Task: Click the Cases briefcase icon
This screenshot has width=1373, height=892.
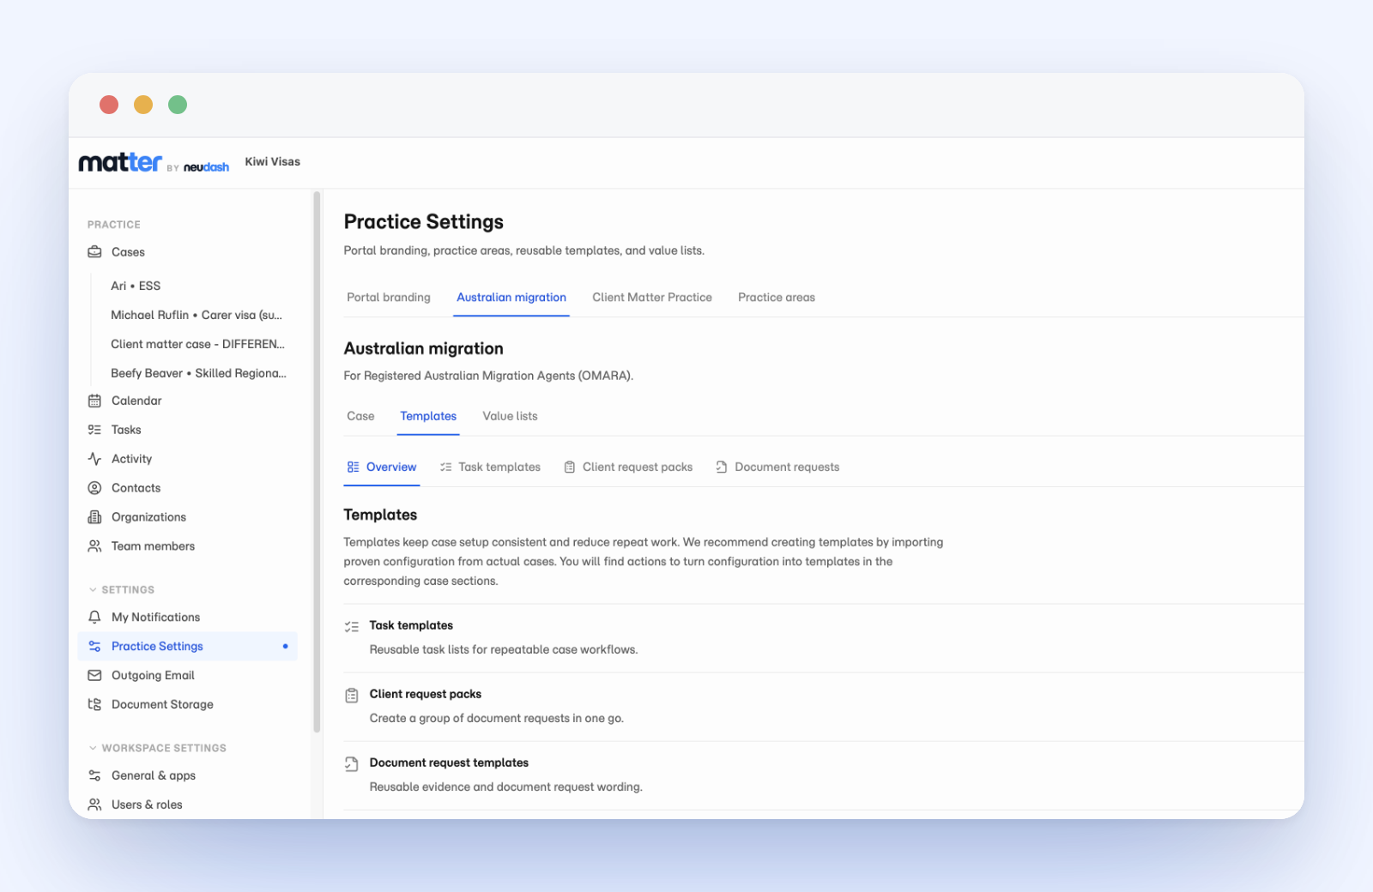Action: click(94, 252)
